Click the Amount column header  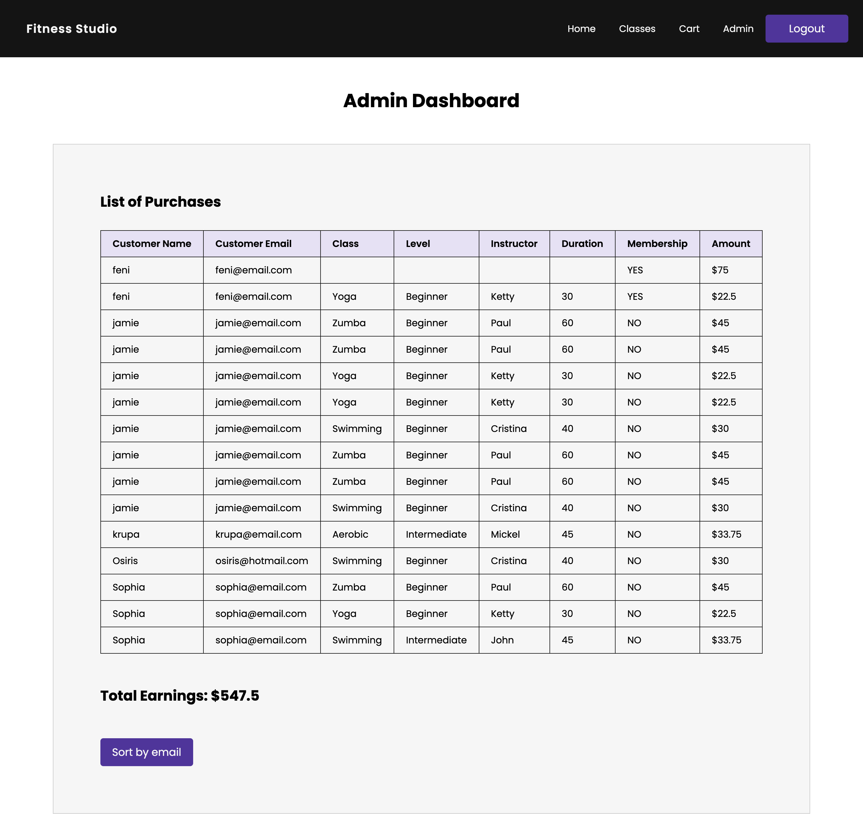tap(731, 244)
